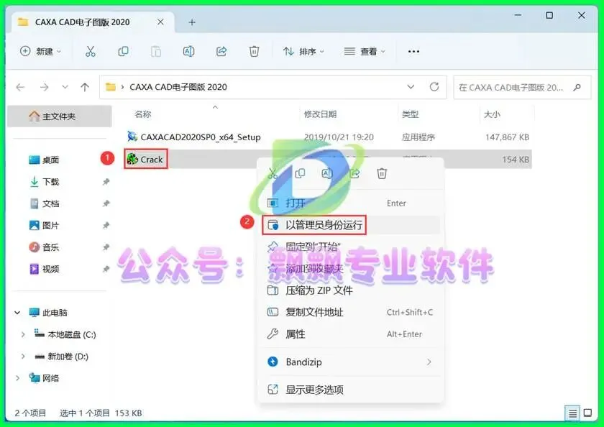Collapse the 此电脑 tree node
Viewport: 604px width, 427px height.
[17, 313]
